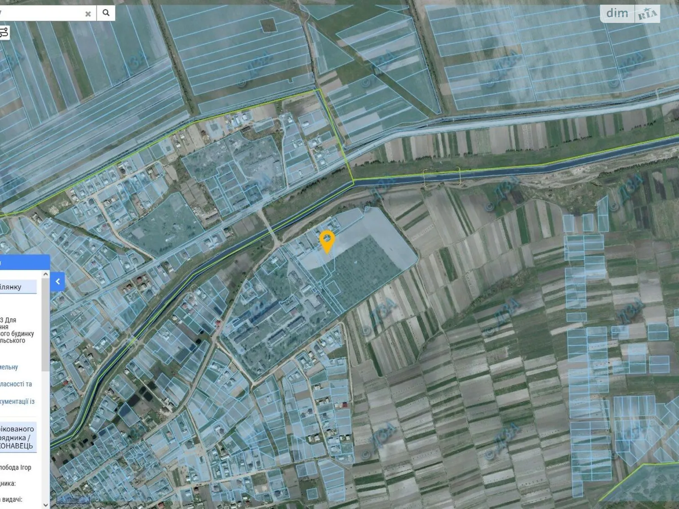This screenshot has width=679, height=509.
Task: Select the small dark square parcel in the top field
Action: click(268, 25)
